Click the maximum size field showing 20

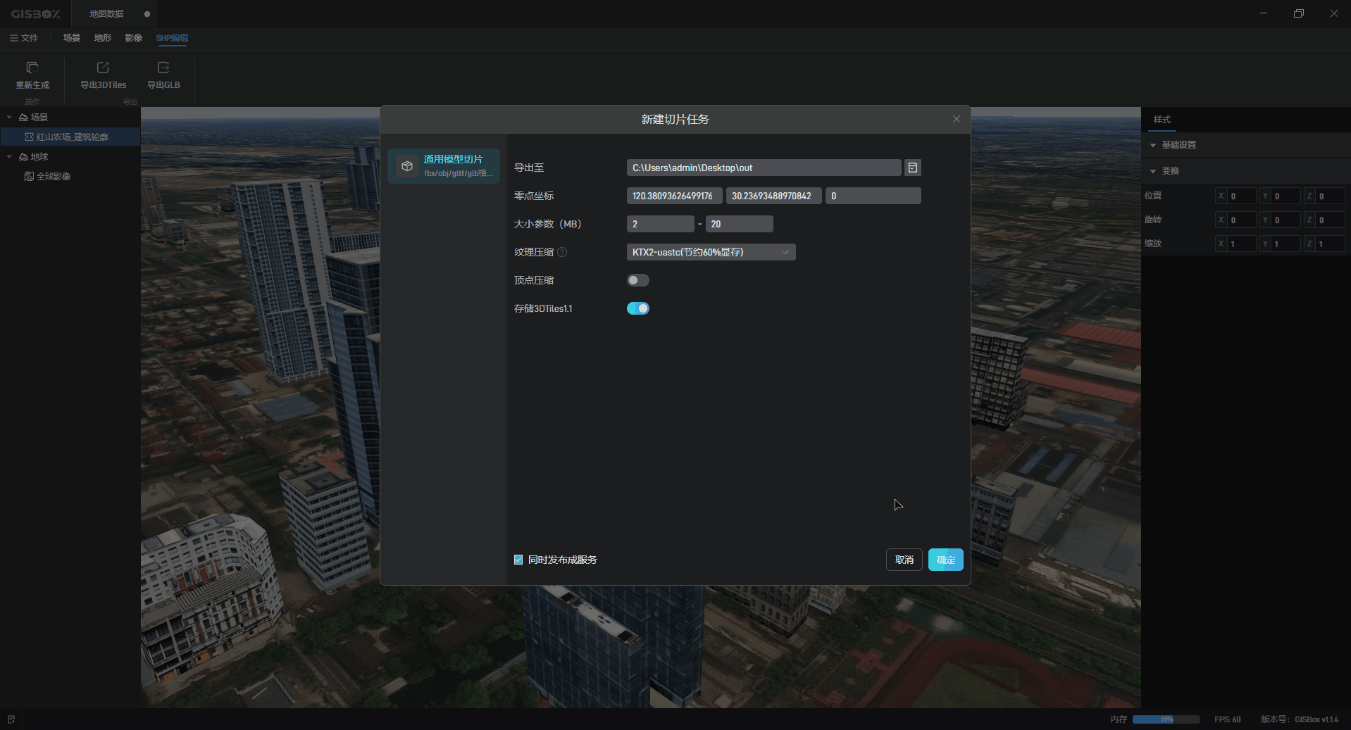click(740, 224)
